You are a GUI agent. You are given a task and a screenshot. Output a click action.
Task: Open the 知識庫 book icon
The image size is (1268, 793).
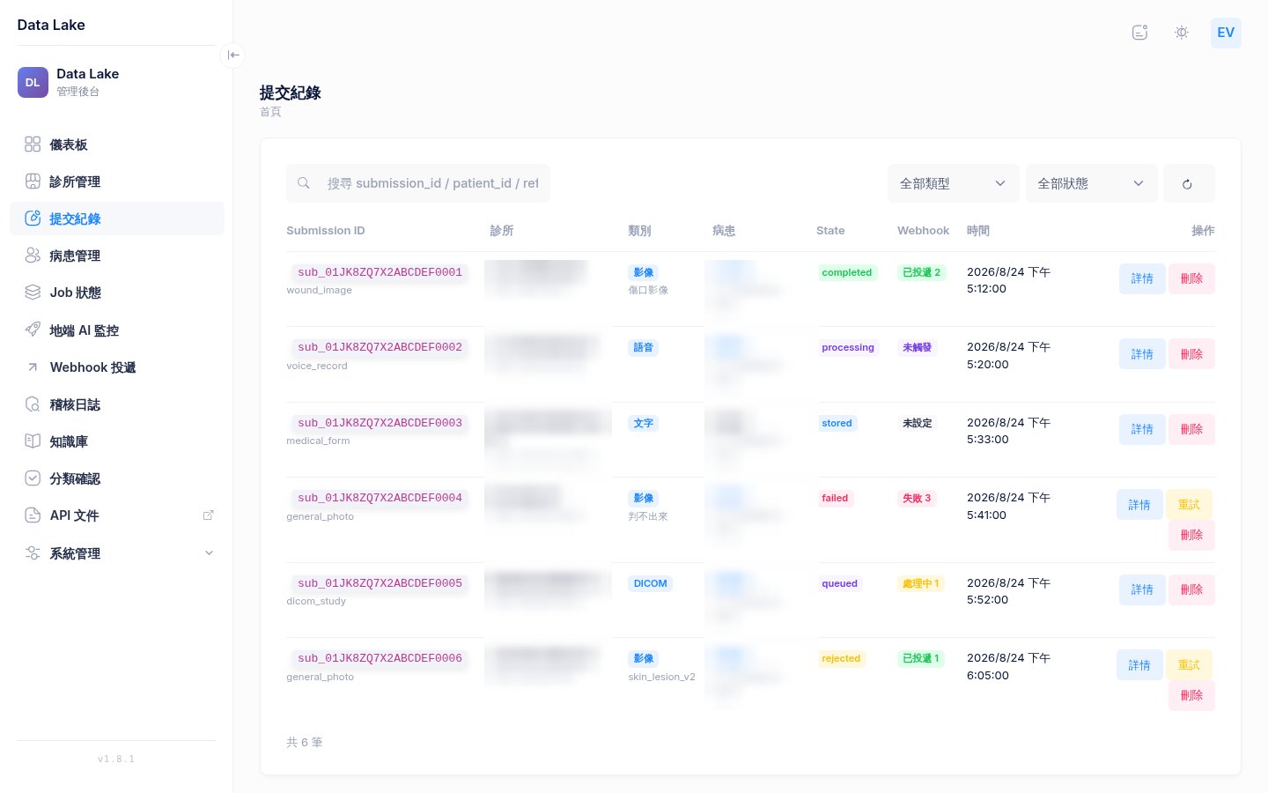coord(33,441)
